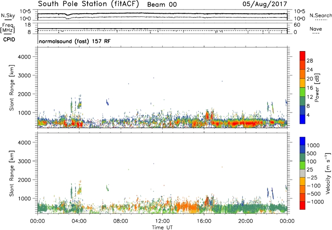Screen dimensions: 332x230
Task: Click the "-500" value on the velocity colorbar
Action: (314, 194)
